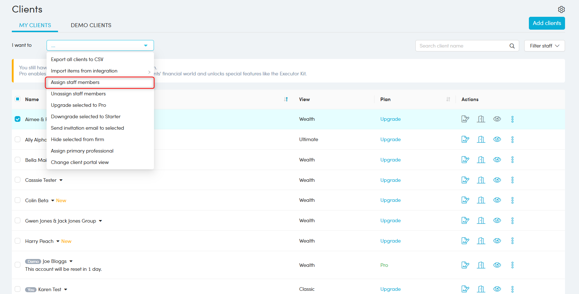Expand Gwen Jones & Jack Jones Group
The height and width of the screenshot is (294, 579).
(x=100, y=221)
